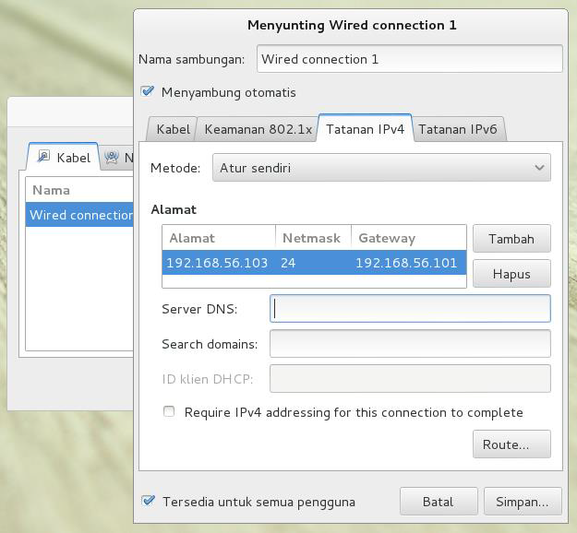The image size is (577, 533).
Task: Select Wired connection in background list
Action: click(x=80, y=215)
